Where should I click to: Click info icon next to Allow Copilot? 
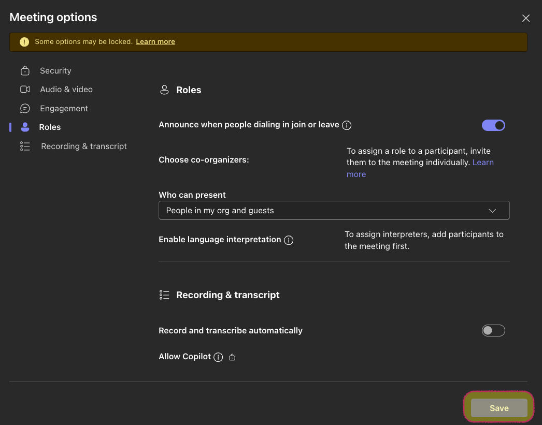218,357
